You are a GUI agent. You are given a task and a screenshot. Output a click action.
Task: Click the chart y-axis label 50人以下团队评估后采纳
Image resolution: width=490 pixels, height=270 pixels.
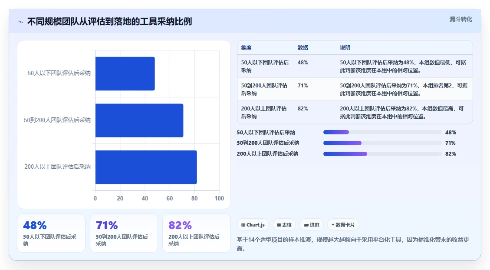pyautogui.click(x=59, y=73)
